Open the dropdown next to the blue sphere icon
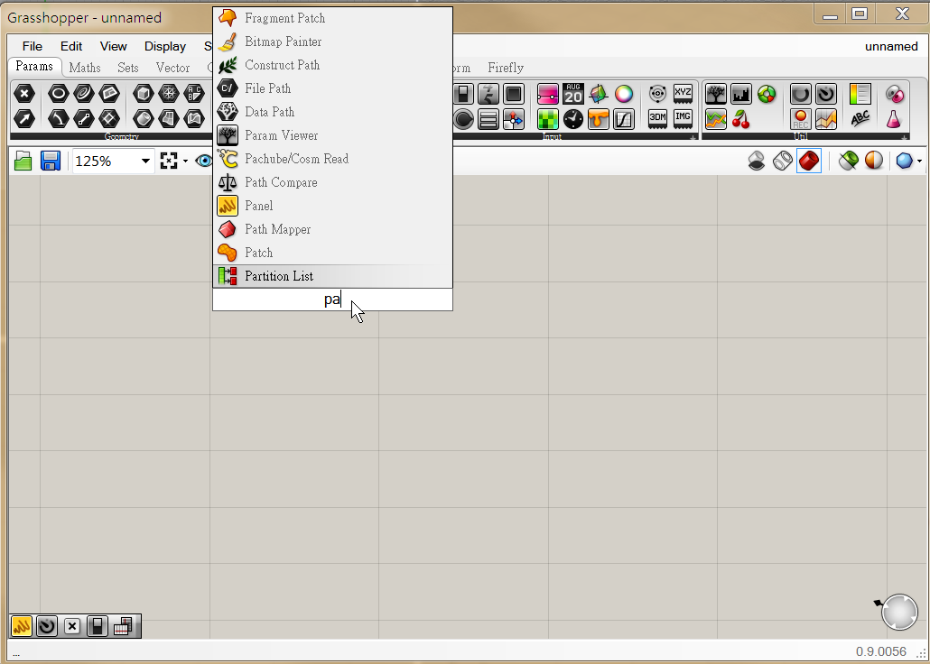This screenshot has width=930, height=664. 920,161
